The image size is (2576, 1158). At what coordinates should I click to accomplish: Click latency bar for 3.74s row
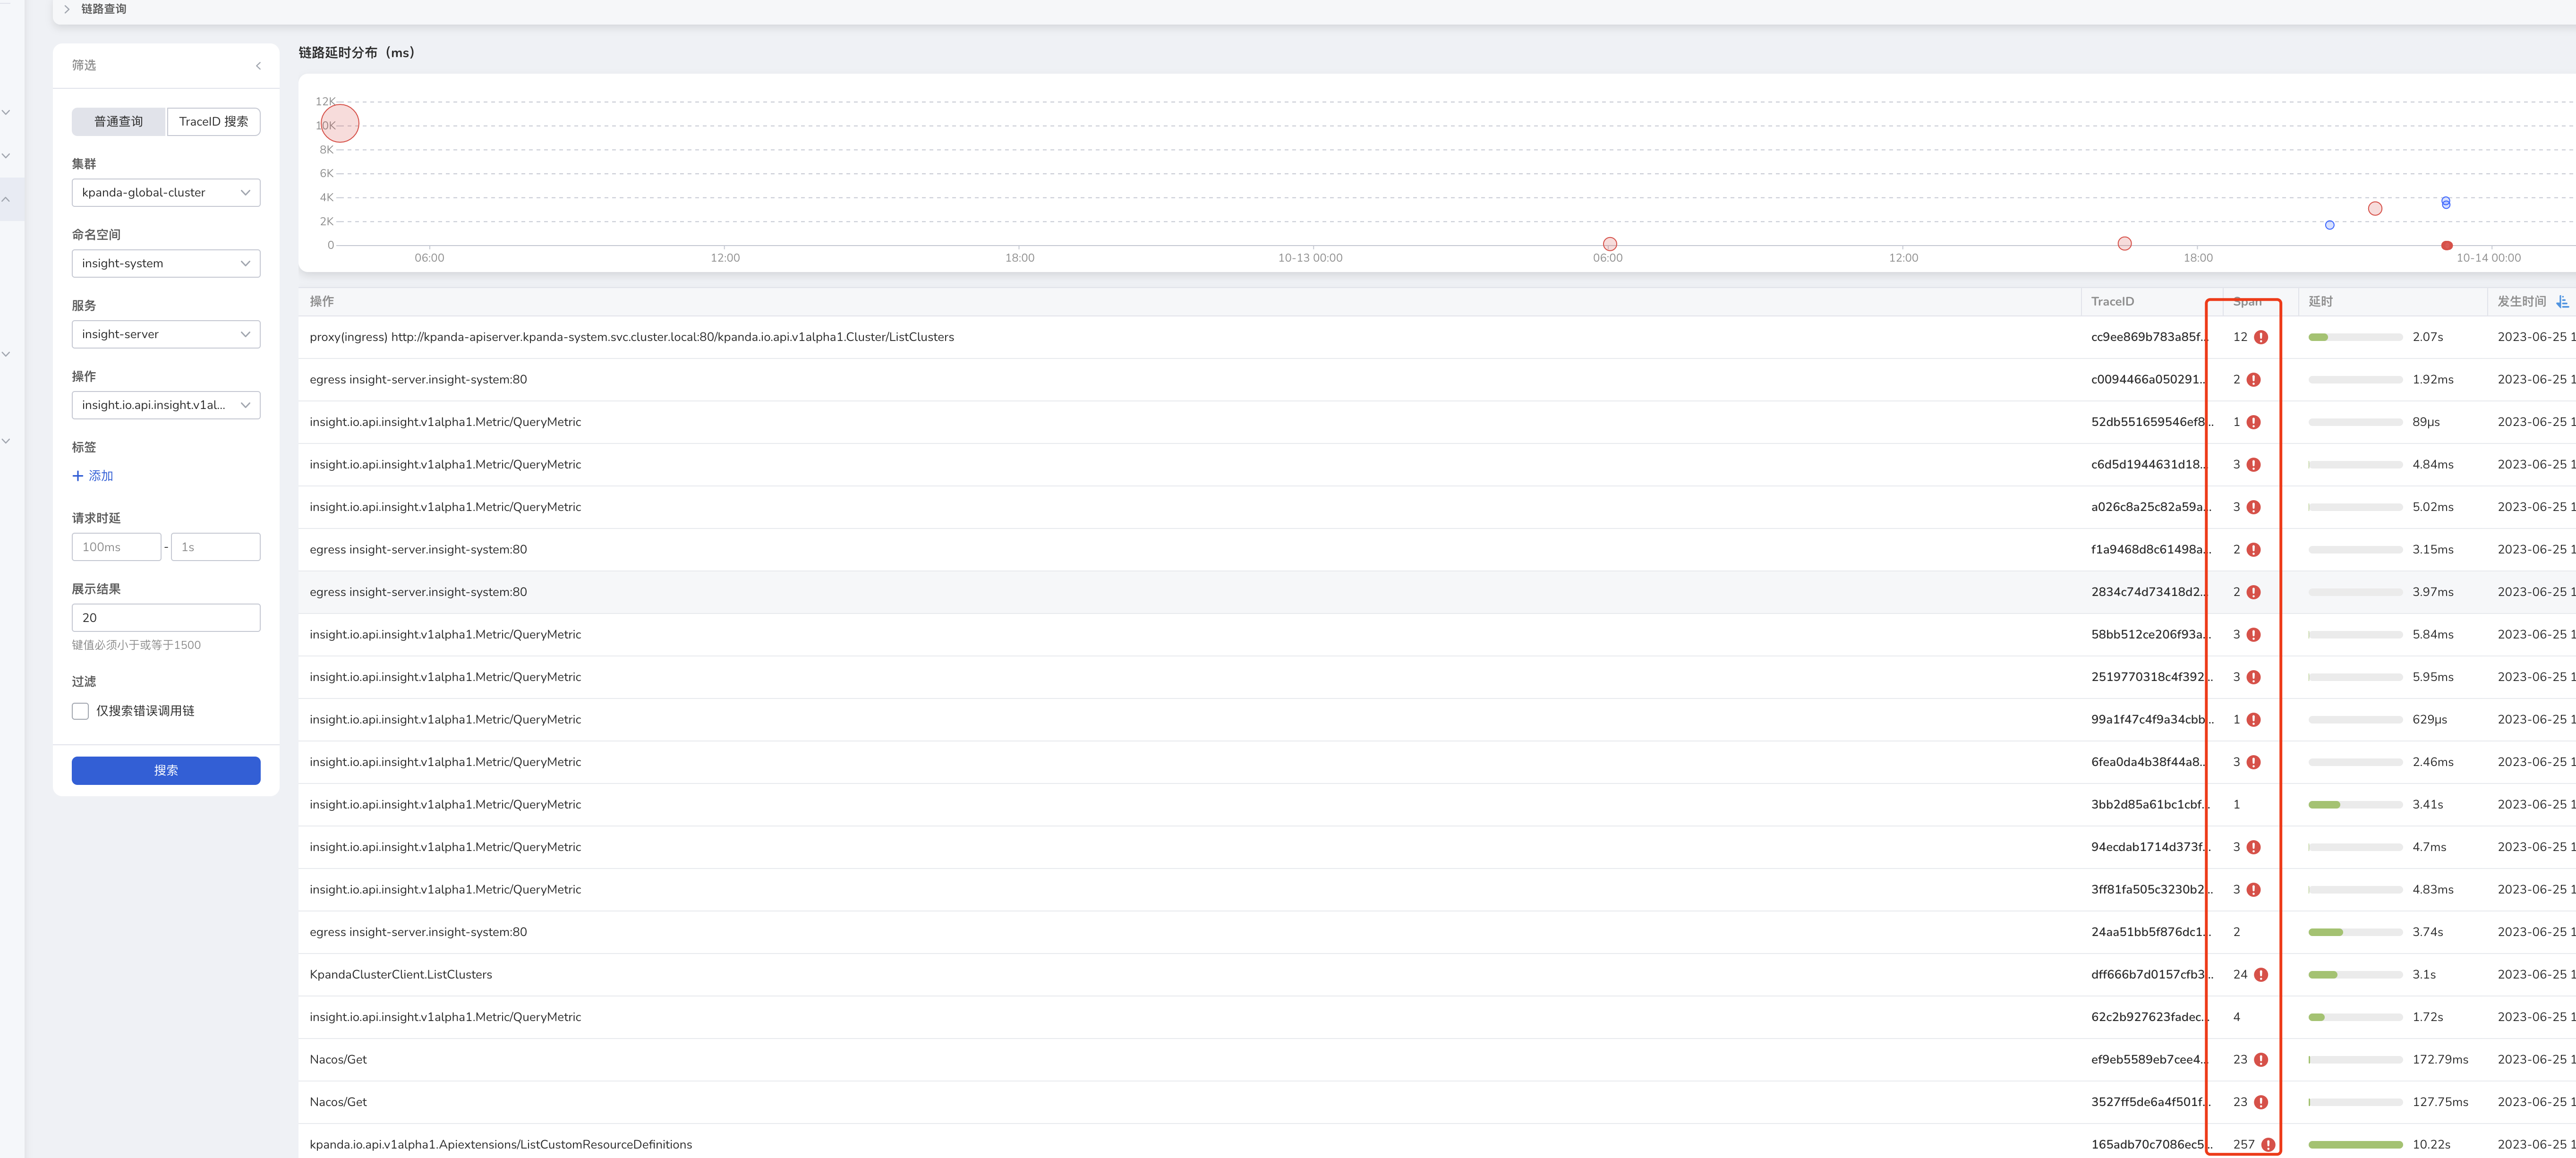tap(2355, 932)
